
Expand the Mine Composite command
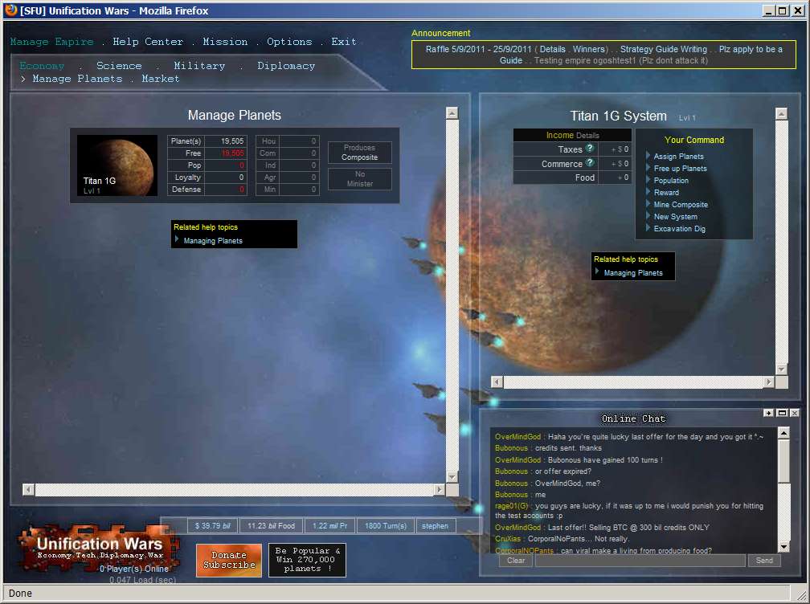[680, 205]
